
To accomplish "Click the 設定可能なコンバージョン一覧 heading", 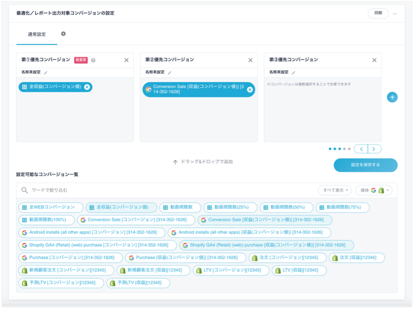I will pyautogui.click(x=47, y=175).
